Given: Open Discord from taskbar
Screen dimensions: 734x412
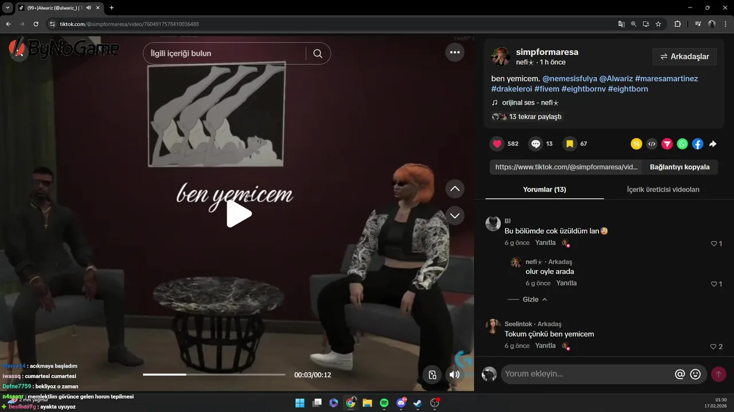Looking at the screenshot, I should click(x=401, y=403).
